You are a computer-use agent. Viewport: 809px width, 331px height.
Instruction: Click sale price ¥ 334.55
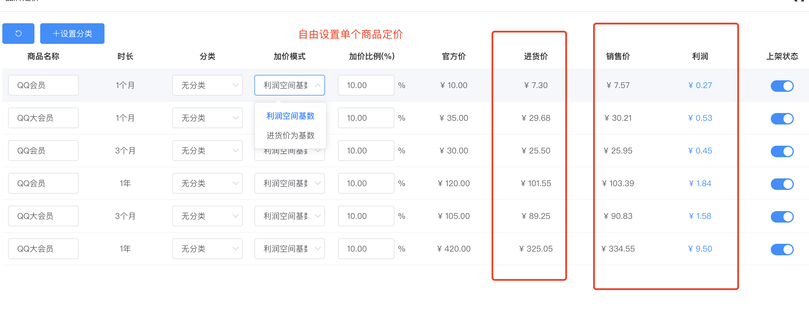tap(618, 248)
